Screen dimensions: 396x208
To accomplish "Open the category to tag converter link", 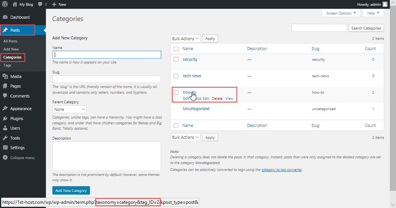I will [282, 170].
